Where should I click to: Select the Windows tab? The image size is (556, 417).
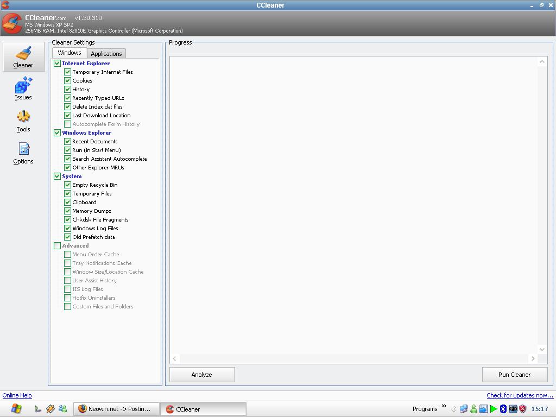[x=69, y=53]
